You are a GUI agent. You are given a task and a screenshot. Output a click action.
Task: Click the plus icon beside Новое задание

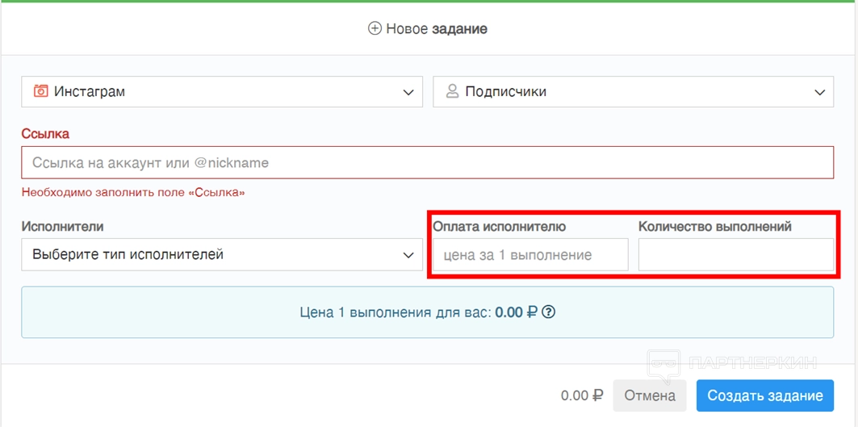375,29
